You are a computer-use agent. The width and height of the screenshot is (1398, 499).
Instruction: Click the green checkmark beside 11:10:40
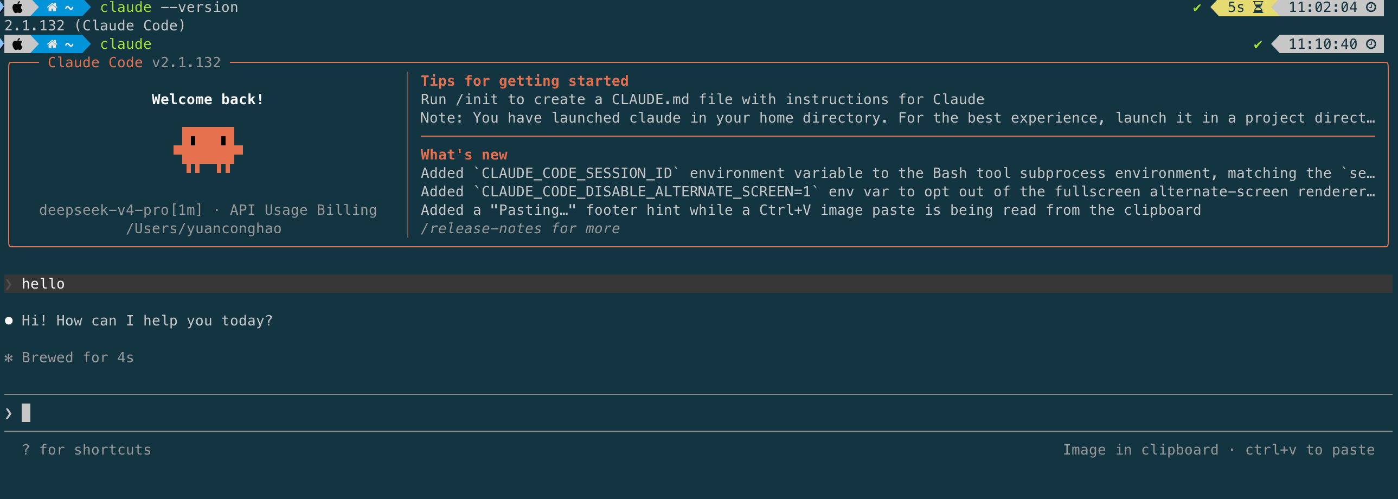click(1258, 44)
